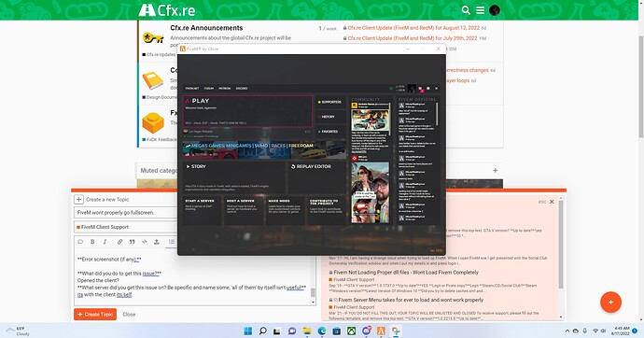This screenshot has height=338, width=644.
Task: Expand the Muted categories section with plus
Action: 496,170
